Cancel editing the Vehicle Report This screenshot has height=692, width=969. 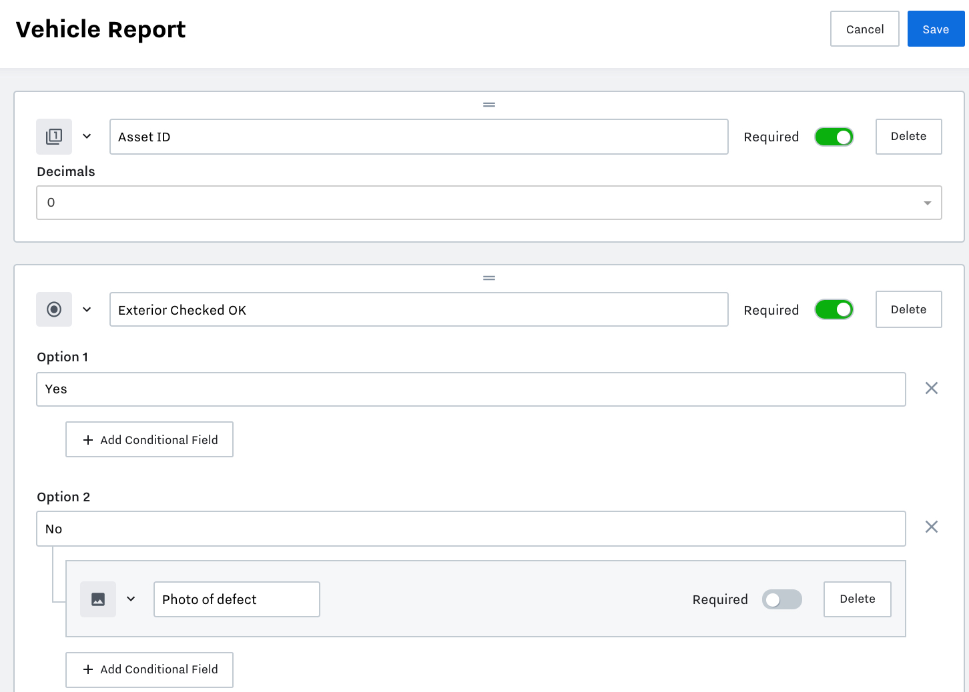(x=865, y=29)
